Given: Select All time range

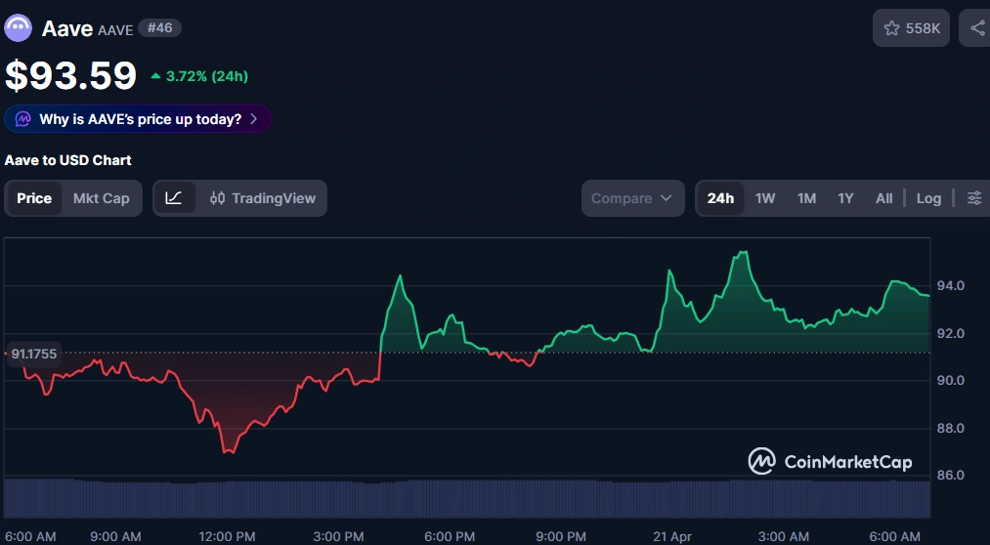Looking at the screenshot, I should point(883,198).
